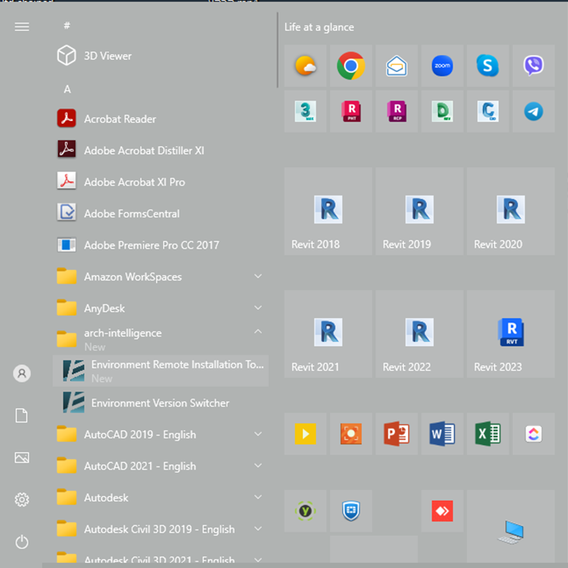Screen dimensions: 568x568
Task: Open the Environment Remote Installation tool entry
Action: click(161, 371)
